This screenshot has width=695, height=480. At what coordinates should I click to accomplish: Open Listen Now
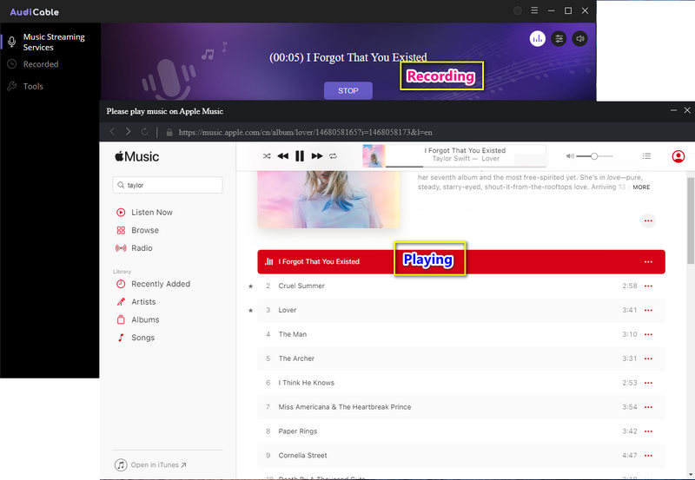144,212
